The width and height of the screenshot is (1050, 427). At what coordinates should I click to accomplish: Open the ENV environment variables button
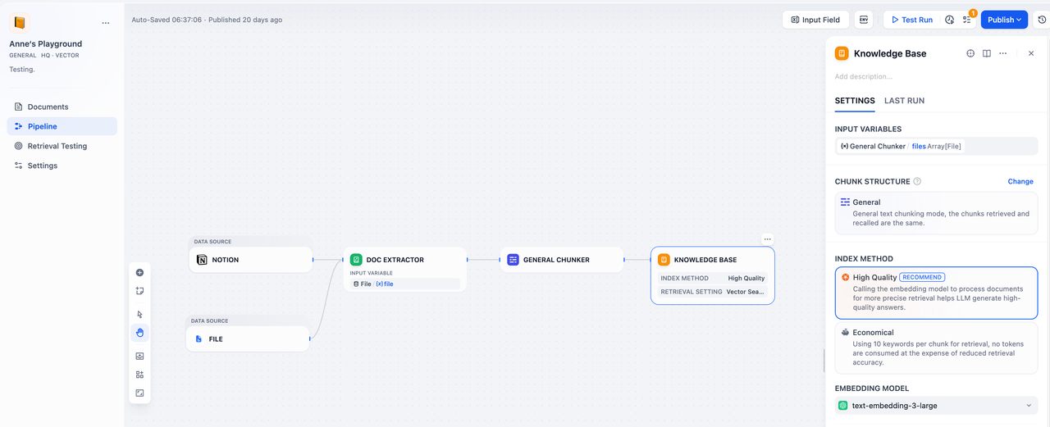(864, 20)
